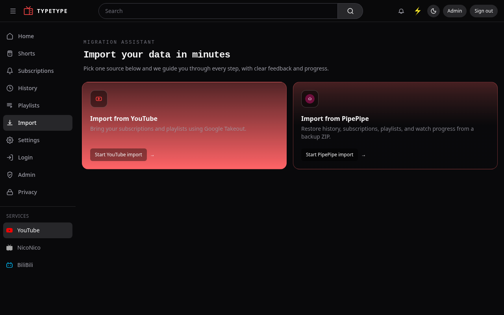Viewport: 504px width, 315px height.
Task: Click the Admin shield icon in sidebar
Action: (x=10, y=175)
